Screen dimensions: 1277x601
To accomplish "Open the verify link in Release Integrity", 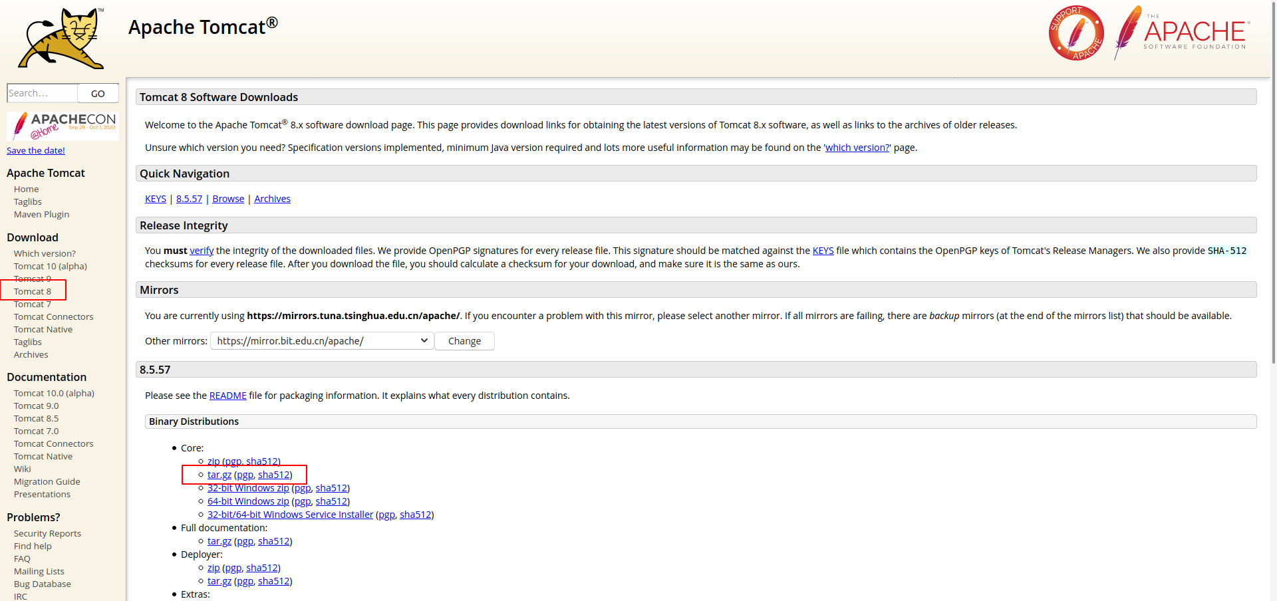I will point(202,251).
